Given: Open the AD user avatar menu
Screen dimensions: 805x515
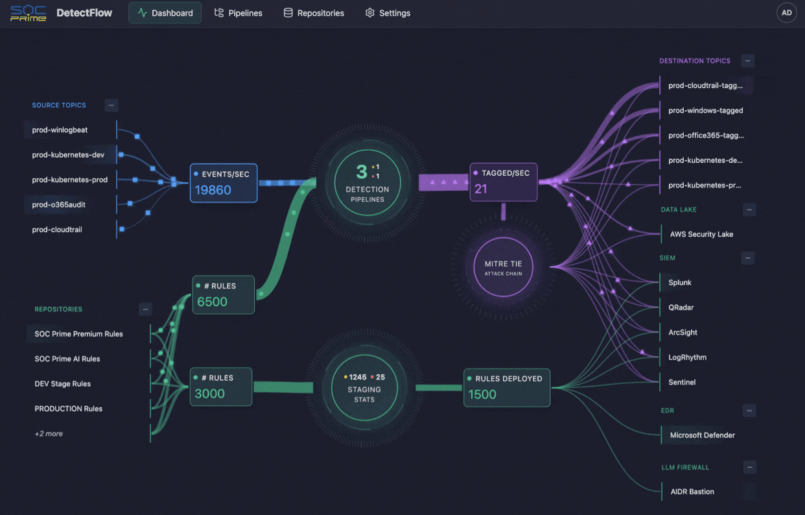Looking at the screenshot, I should (x=786, y=12).
